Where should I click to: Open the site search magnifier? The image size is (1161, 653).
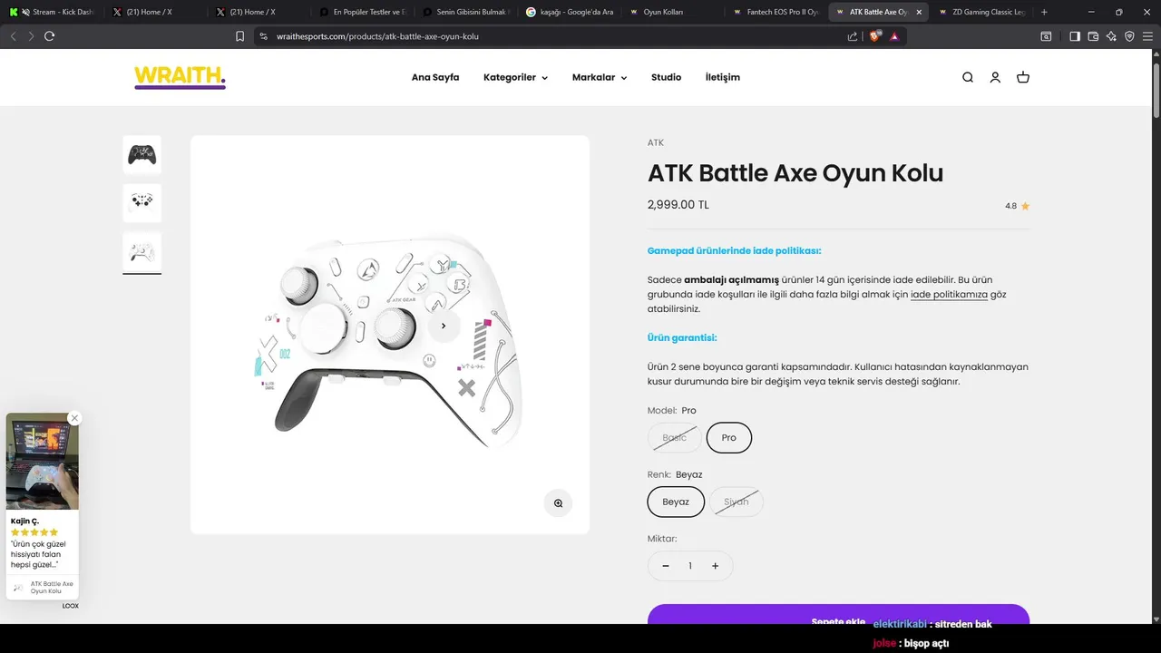[x=968, y=77]
